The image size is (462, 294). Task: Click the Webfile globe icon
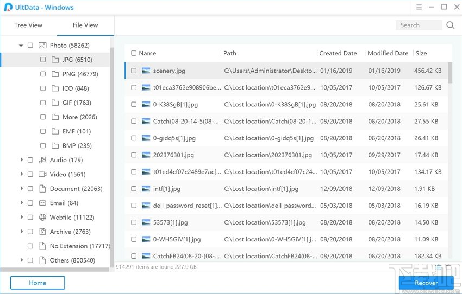tap(42, 218)
